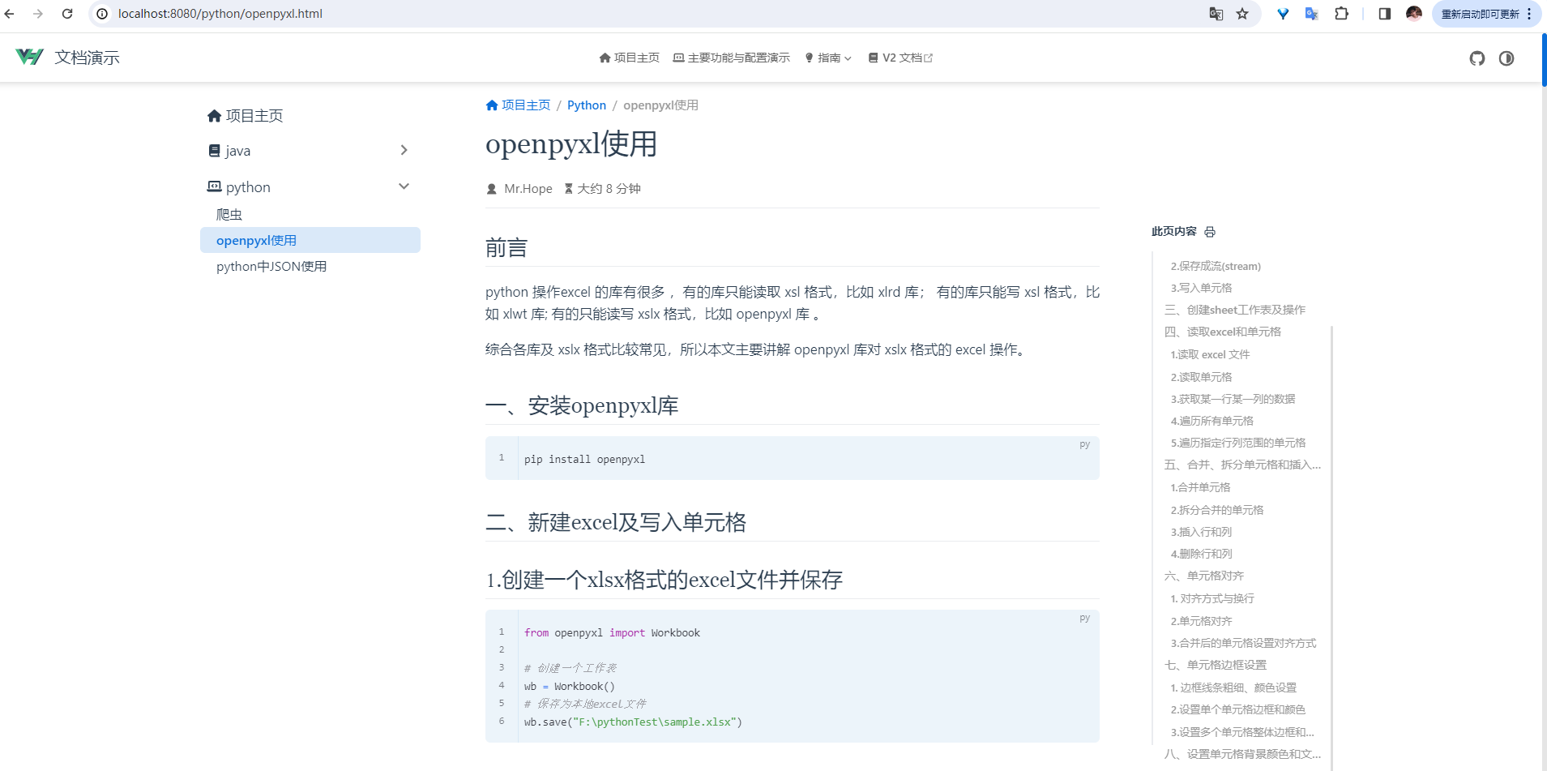The height and width of the screenshot is (771, 1547).
Task: Jump to 2.设置单个单元格边框和颜色 entry
Action: 1238,709
